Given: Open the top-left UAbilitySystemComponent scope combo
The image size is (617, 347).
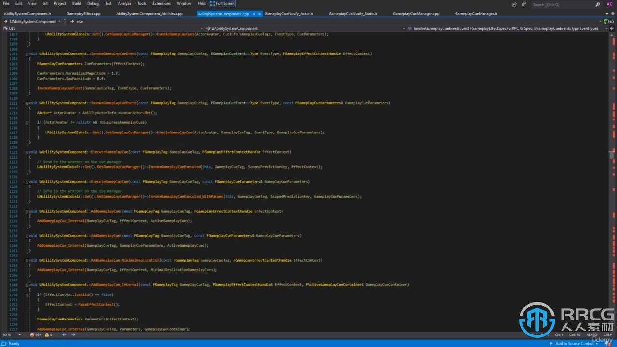Looking at the screenshot, I should pos(32,21).
